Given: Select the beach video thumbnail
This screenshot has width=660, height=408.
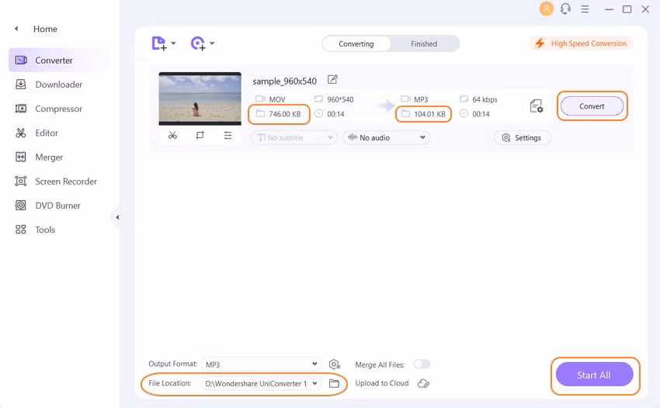Looking at the screenshot, I should tap(200, 99).
